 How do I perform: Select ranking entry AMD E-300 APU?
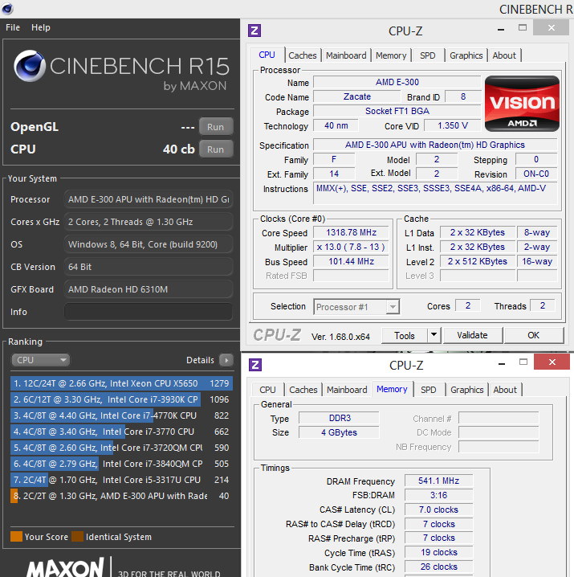(121, 496)
